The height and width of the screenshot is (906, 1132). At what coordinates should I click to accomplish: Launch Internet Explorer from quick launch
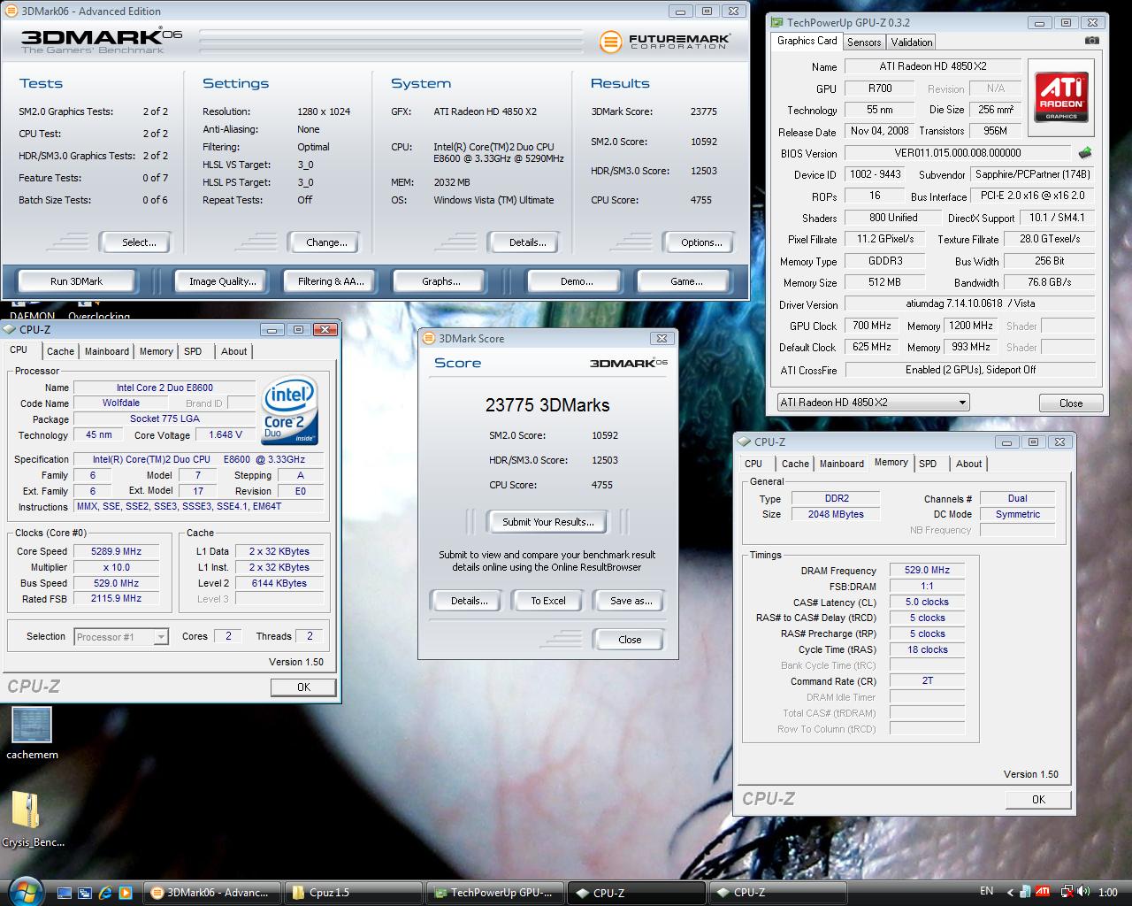[105, 893]
